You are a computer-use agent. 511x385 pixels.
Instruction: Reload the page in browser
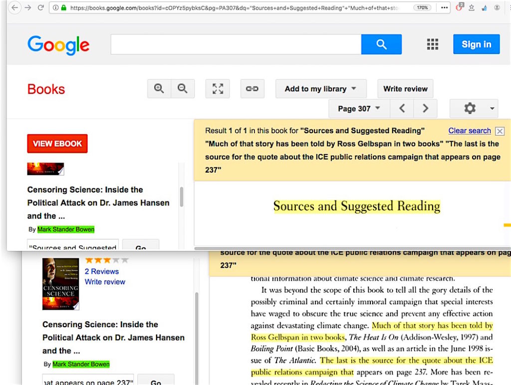[41, 7]
